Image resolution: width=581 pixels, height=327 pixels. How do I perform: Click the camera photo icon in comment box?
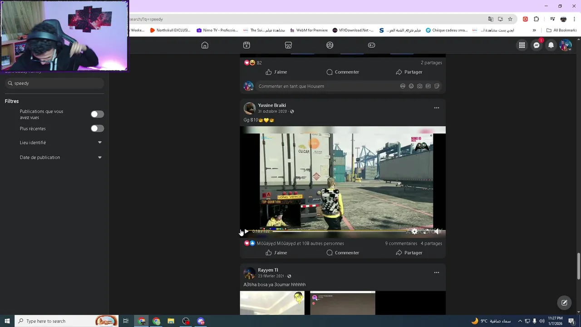pyautogui.click(x=420, y=86)
